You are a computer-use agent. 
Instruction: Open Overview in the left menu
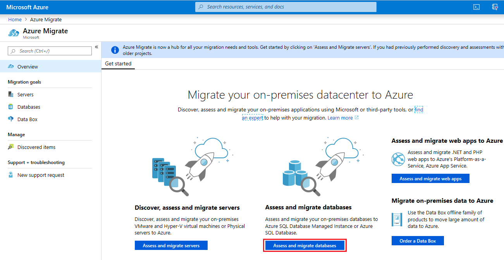(50, 67)
